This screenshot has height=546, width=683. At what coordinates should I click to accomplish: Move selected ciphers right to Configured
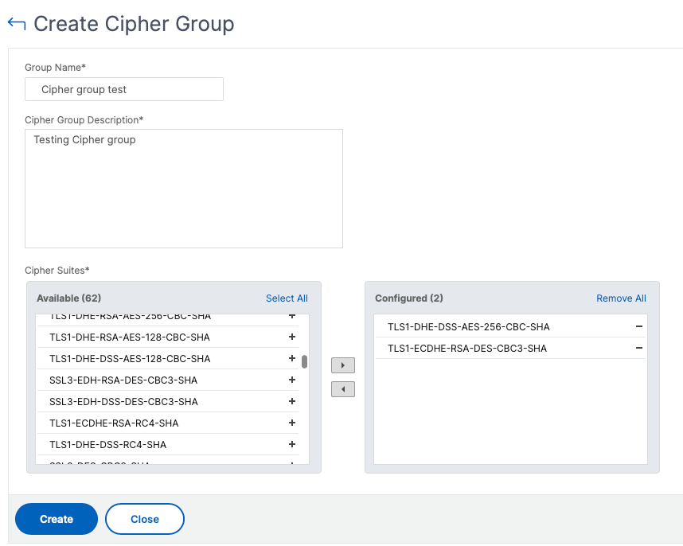343,365
